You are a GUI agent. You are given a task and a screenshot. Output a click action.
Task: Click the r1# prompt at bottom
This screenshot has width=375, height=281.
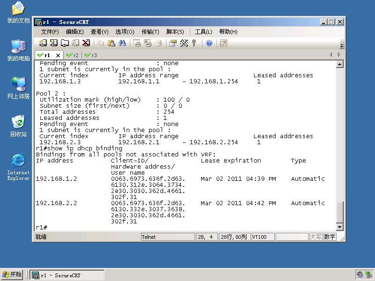pyautogui.click(x=42, y=228)
